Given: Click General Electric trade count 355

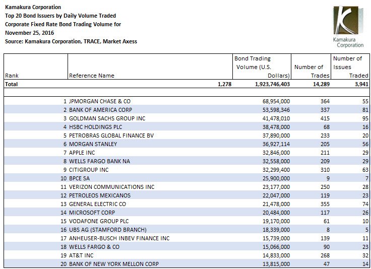Looking at the screenshot, I should coord(325,204).
